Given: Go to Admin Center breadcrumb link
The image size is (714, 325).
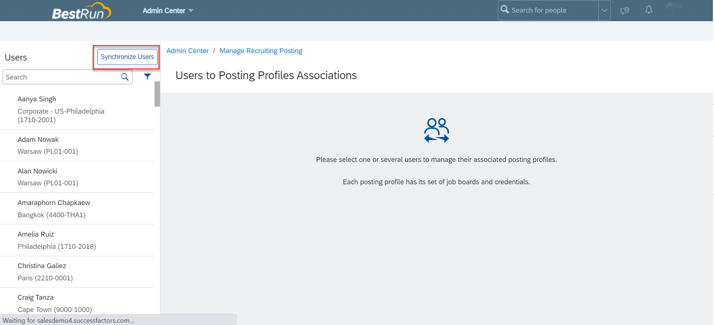Looking at the screenshot, I should (x=188, y=51).
